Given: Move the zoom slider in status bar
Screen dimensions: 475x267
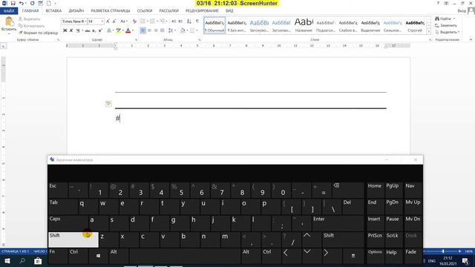Looking at the screenshot, I should pyautogui.click(x=443, y=251).
